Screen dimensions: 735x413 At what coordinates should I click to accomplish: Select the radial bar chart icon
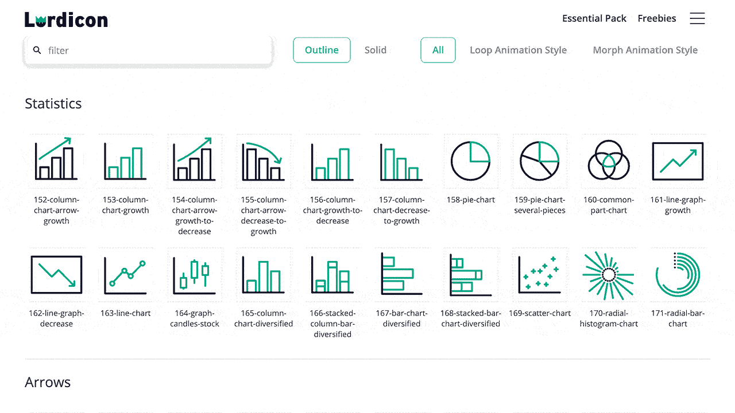(x=678, y=275)
